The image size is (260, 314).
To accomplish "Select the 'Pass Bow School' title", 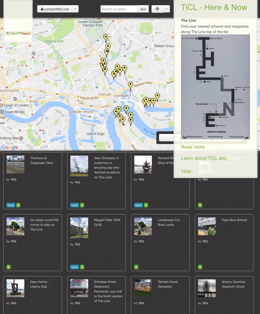I will coord(234,220).
